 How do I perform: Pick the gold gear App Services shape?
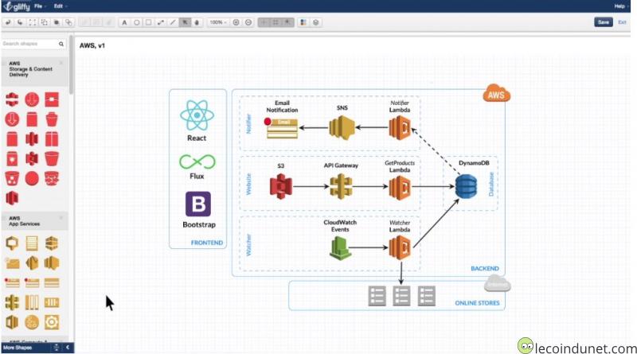pos(52,322)
